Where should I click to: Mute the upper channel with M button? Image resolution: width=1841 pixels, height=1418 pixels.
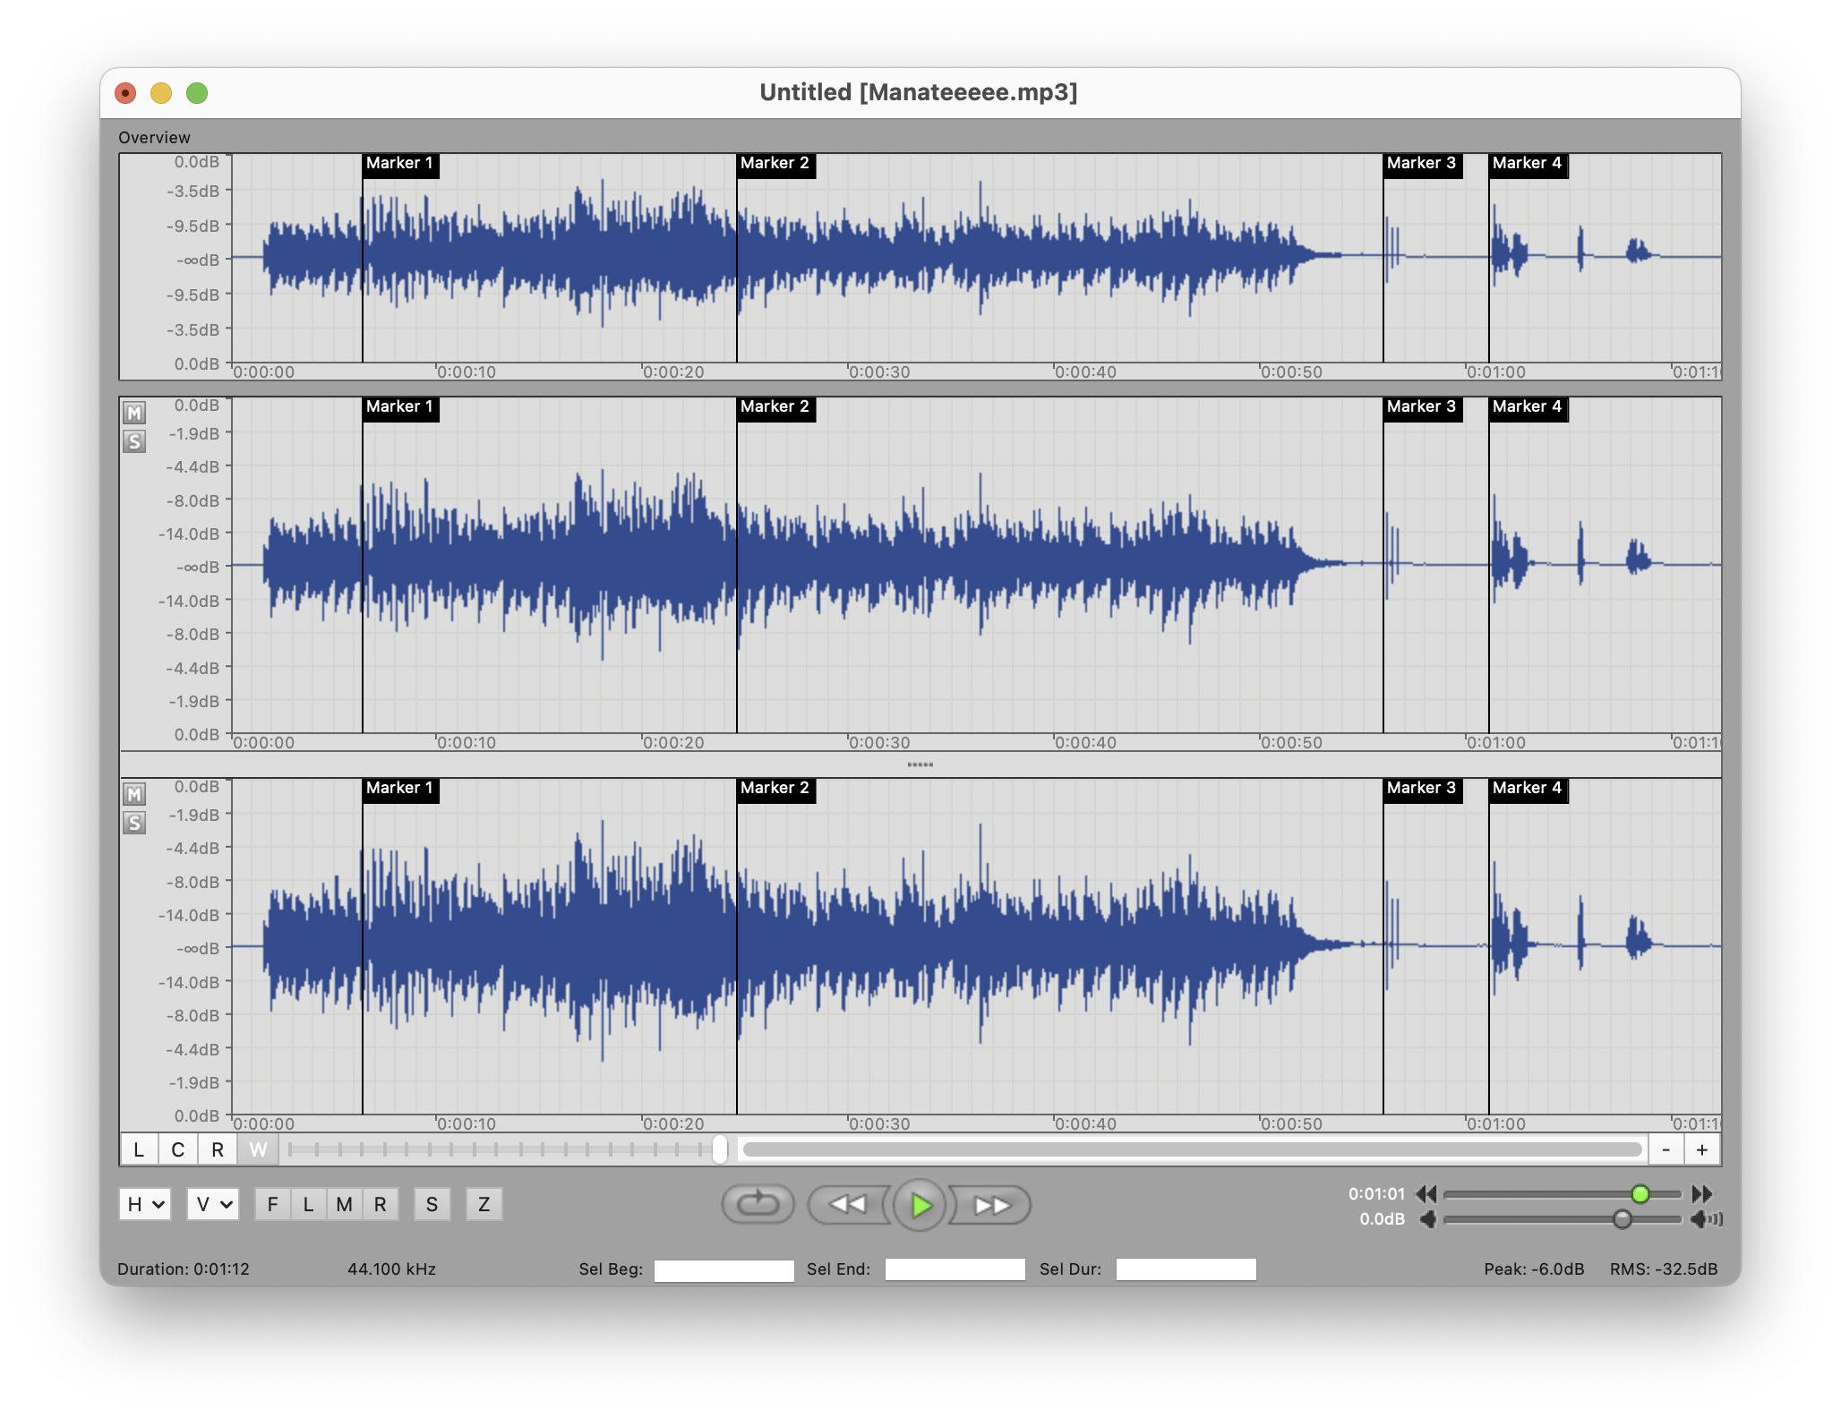click(x=134, y=413)
